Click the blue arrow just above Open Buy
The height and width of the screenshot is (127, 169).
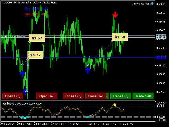point(25,91)
